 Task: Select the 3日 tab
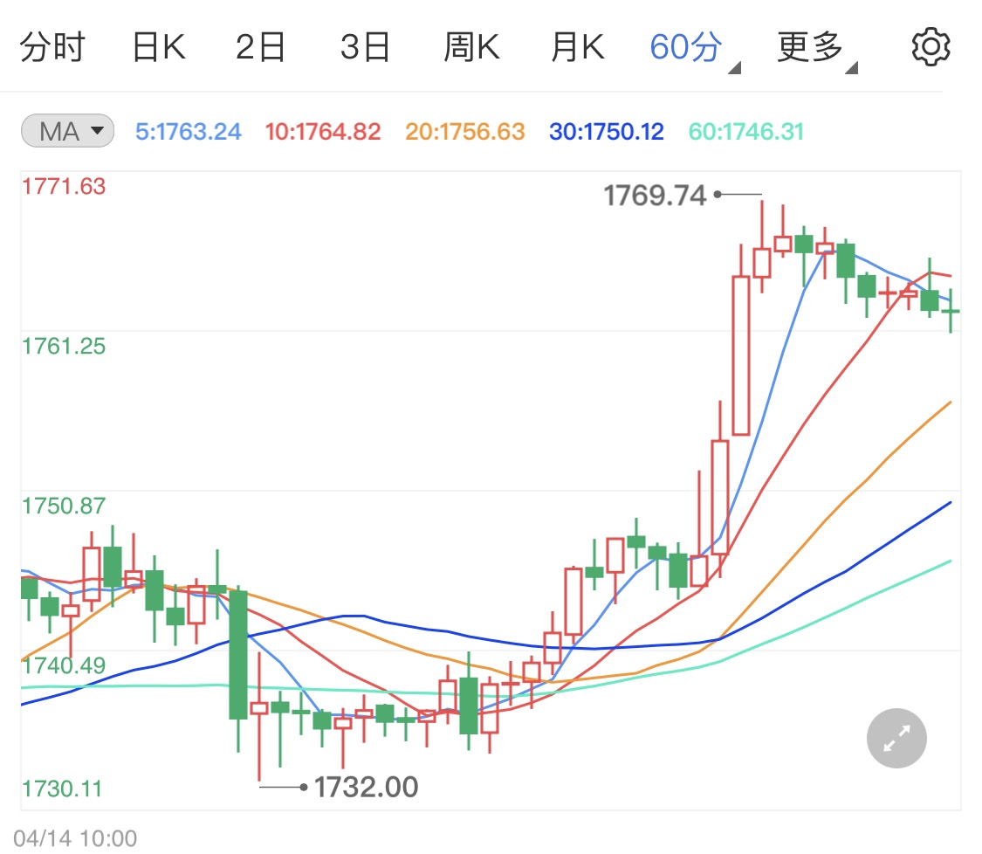[365, 47]
